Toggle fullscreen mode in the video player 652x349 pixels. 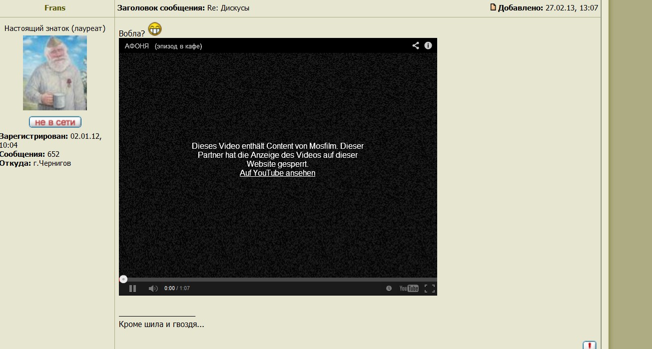pos(429,289)
